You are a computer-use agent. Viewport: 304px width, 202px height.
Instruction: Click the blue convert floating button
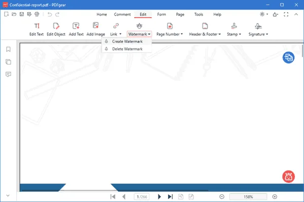click(288, 58)
